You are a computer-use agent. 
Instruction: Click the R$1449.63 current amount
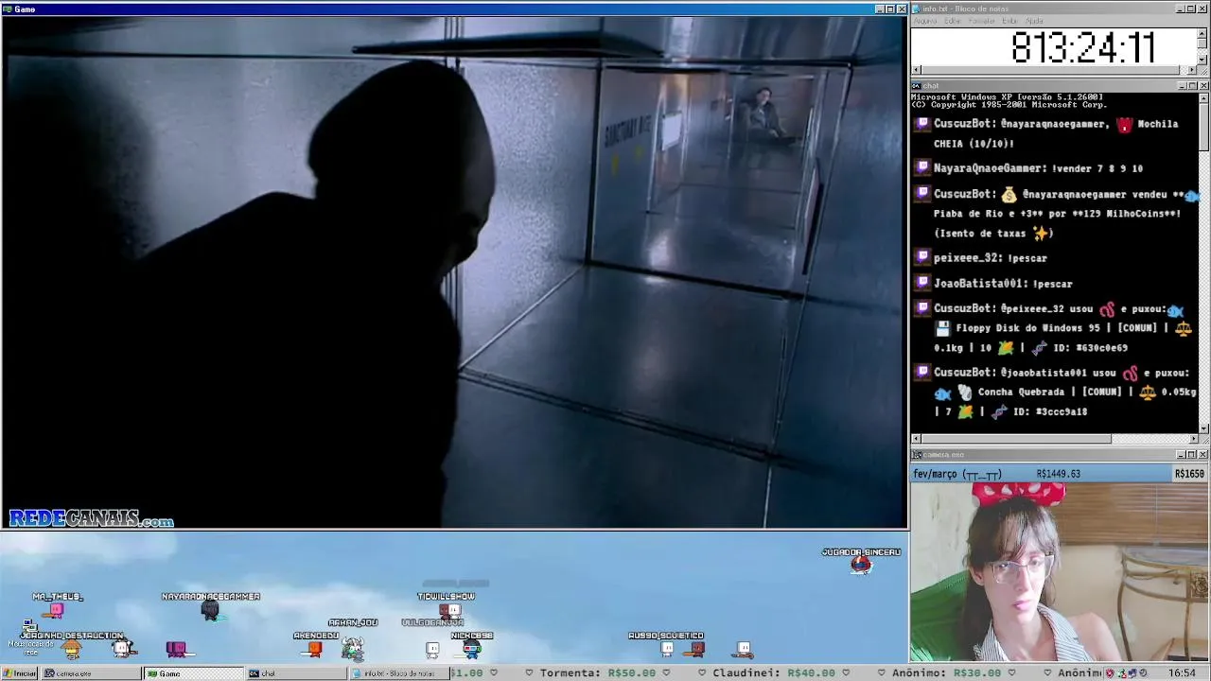point(1058,474)
